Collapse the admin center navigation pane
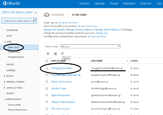The width and height of the screenshot is (163, 115). 36,13
